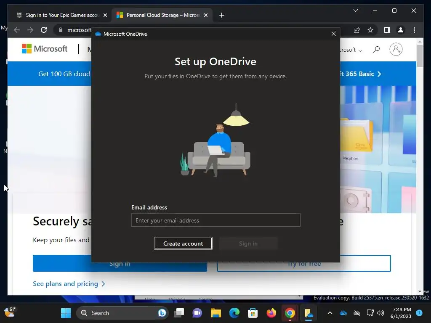The height and width of the screenshot is (323, 431).
Task: Open the Windows Start menu
Action: pos(66,313)
